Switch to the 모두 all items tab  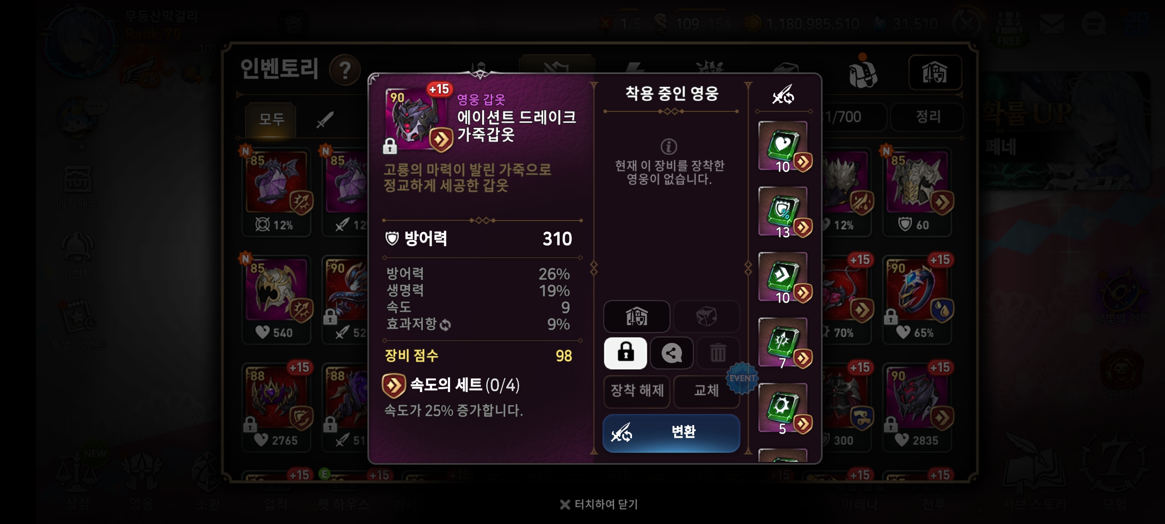coord(271,119)
